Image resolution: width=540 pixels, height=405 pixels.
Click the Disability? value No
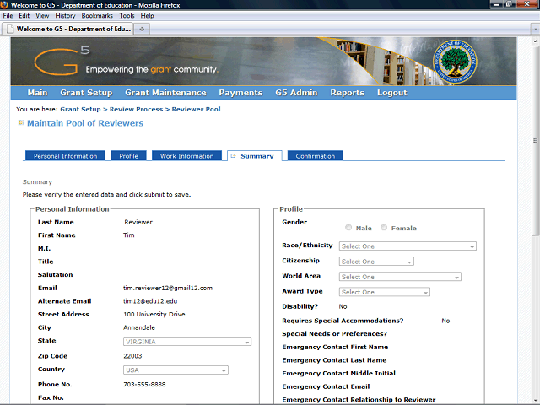[x=343, y=306]
